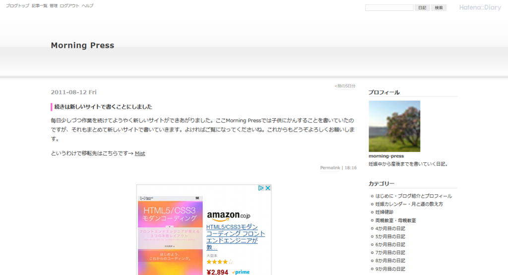Open category 両親教室・母親教室
508x275 pixels.
395,221
